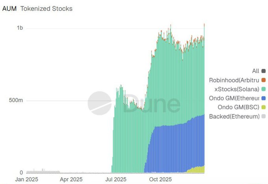Show only the Backed(Ethereum) series label
The image size is (268, 184).
point(234,117)
